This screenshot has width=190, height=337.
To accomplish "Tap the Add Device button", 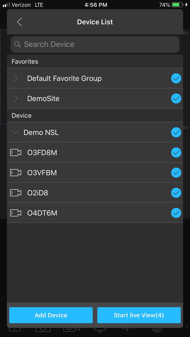I will tap(51, 315).
